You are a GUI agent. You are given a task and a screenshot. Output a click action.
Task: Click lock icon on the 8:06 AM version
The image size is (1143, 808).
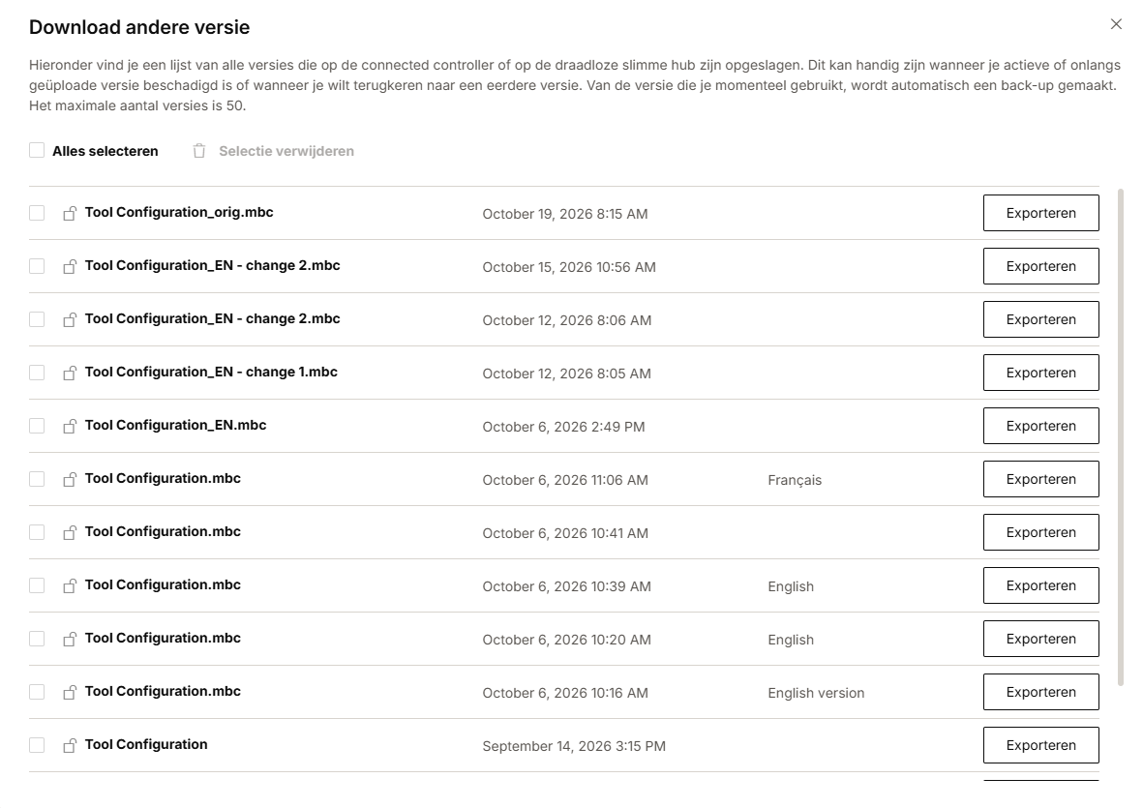pyautogui.click(x=70, y=320)
